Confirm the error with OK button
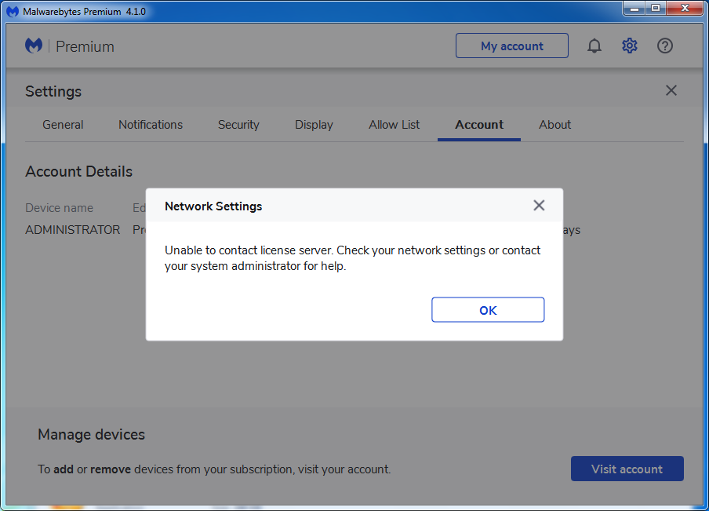The width and height of the screenshot is (709, 511). click(x=488, y=310)
